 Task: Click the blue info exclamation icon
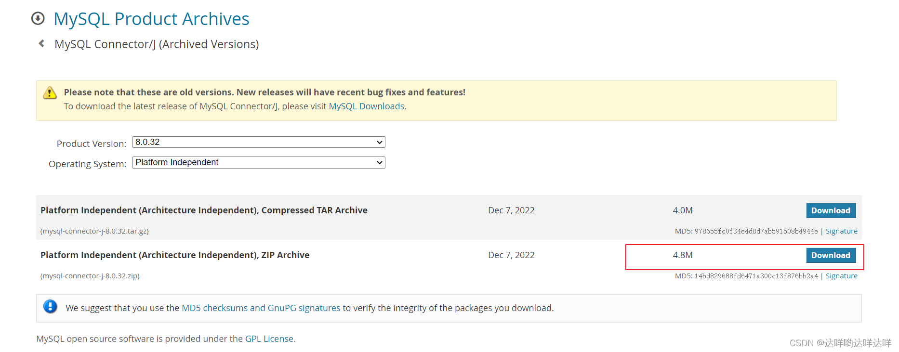point(50,306)
